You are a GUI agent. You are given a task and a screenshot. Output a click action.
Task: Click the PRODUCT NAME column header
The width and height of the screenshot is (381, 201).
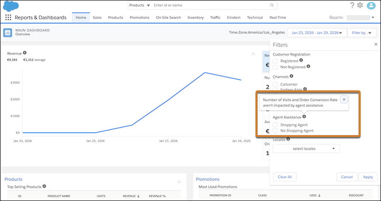click(59, 196)
